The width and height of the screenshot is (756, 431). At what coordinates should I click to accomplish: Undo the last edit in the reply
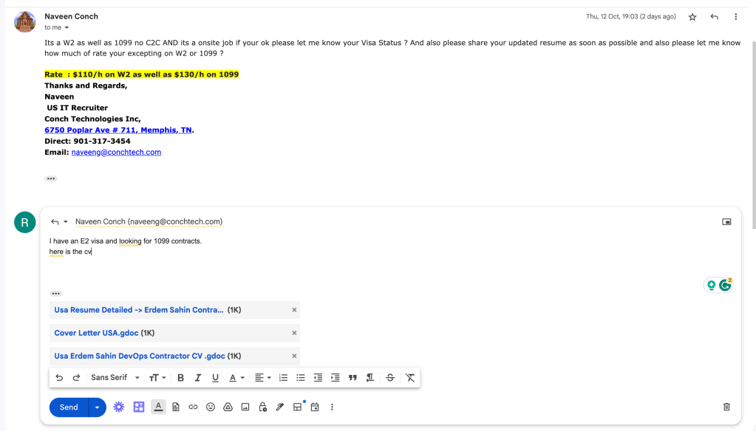coord(59,378)
